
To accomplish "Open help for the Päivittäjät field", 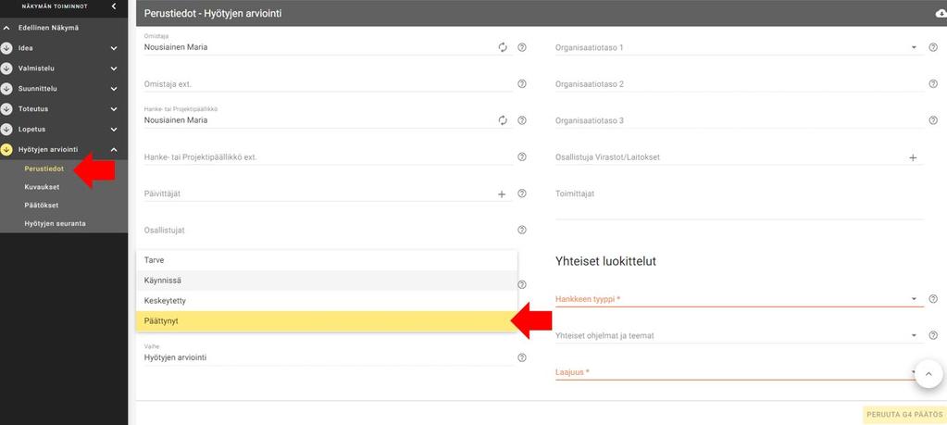I will coord(522,194).
